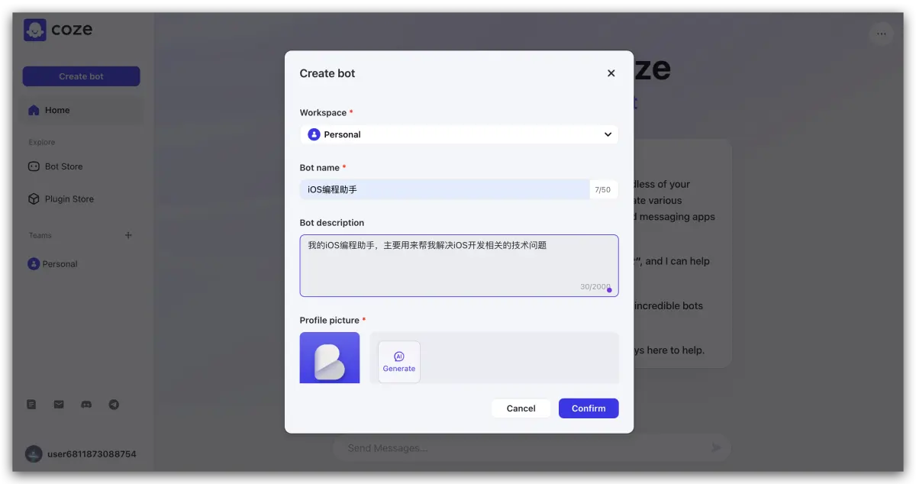Click the Create bot dialog title

(327, 73)
